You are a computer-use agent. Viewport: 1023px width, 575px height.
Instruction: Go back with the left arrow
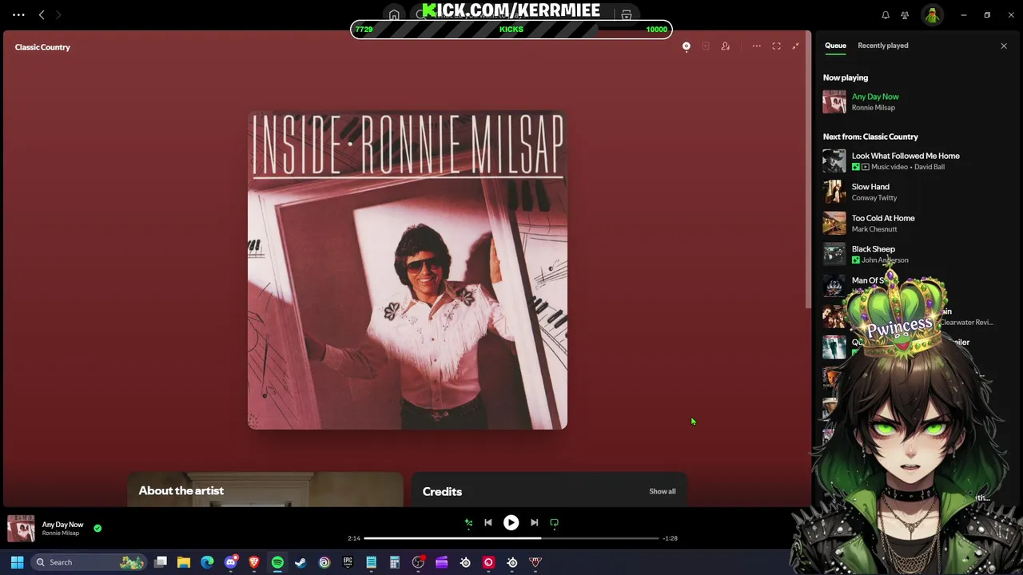42,14
